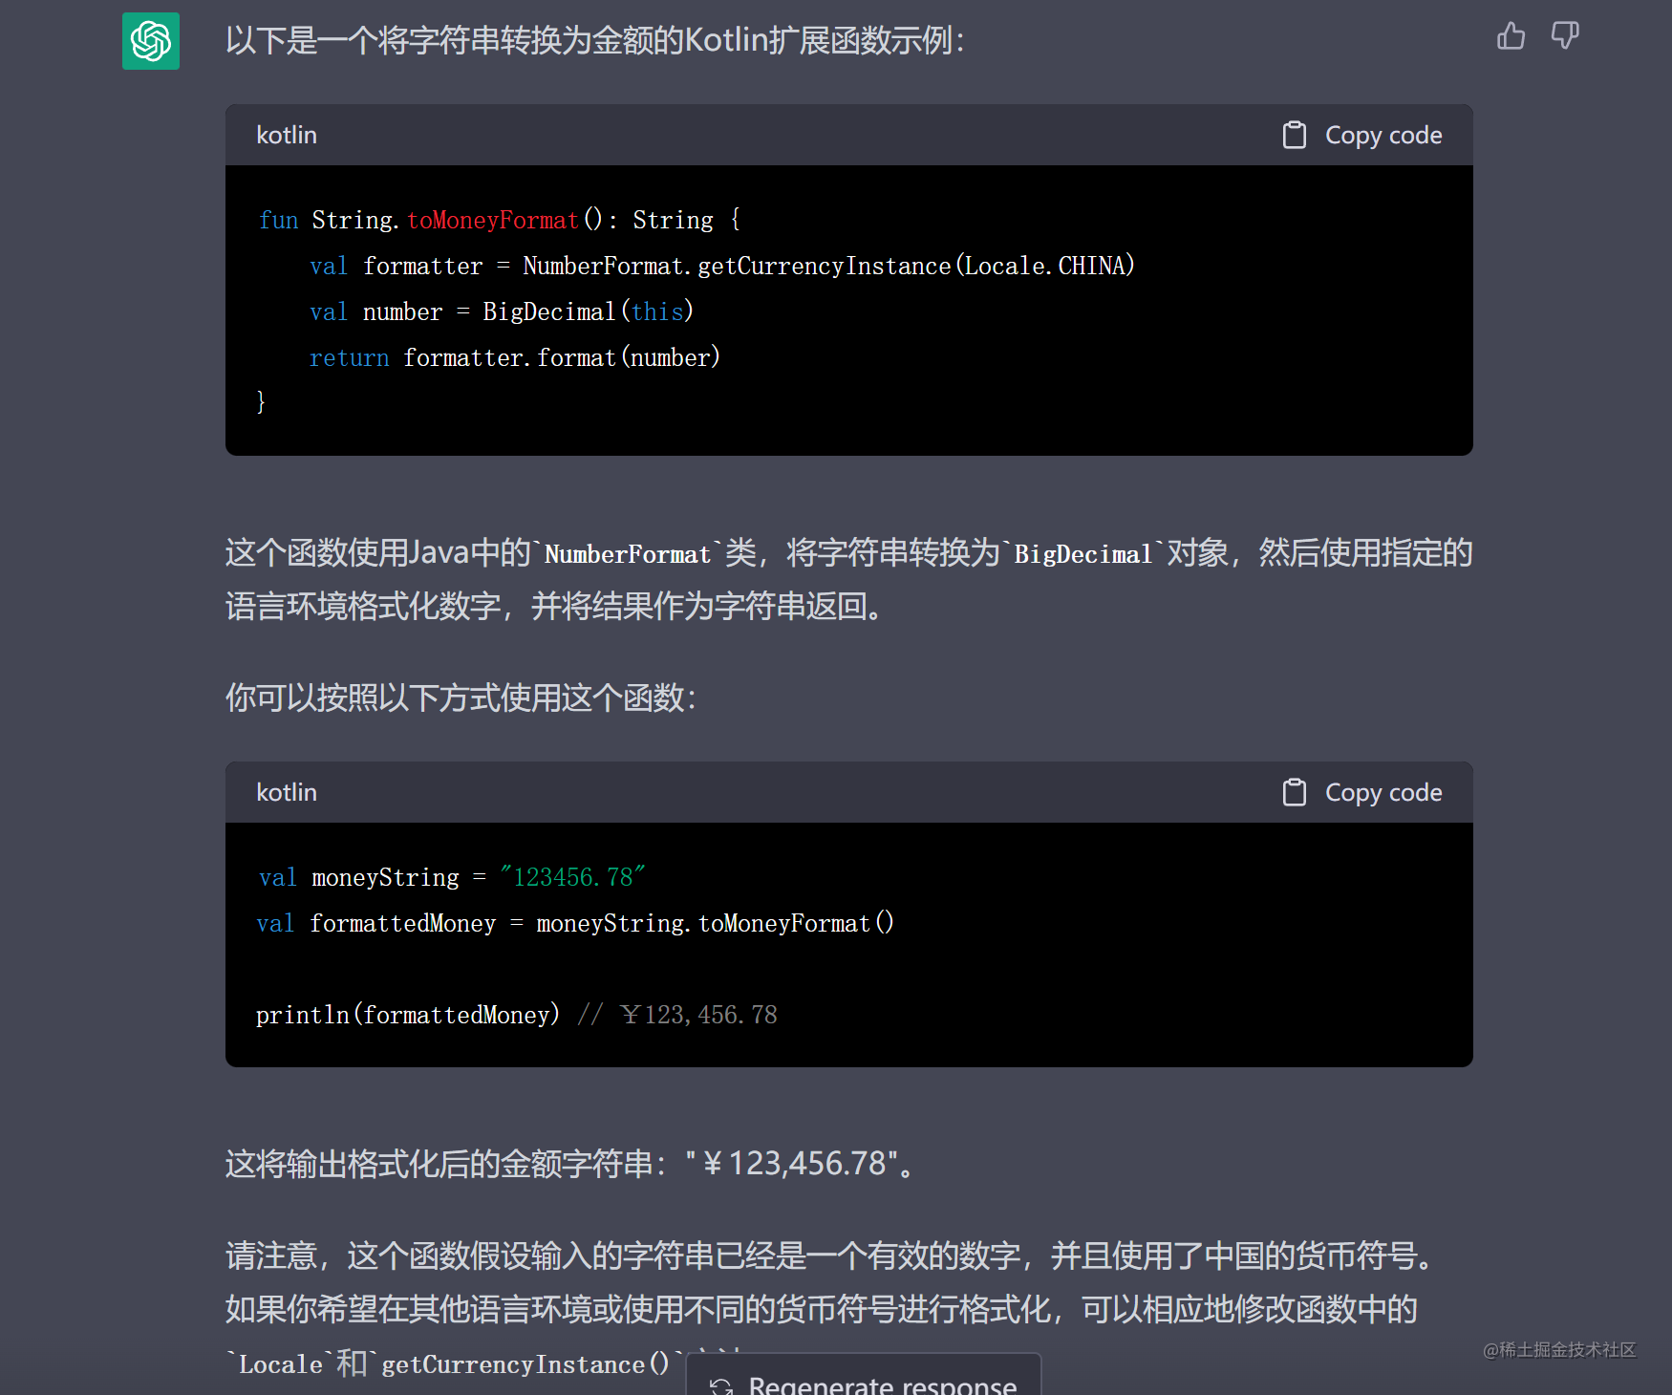The width and height of the screenshot is (1672, 1395).
Task: Click the sentence '你可以按照以下方式使用这个函数'
Action: coord(461,697)
